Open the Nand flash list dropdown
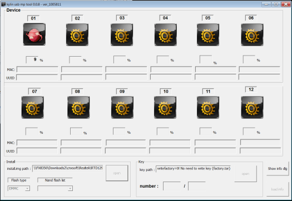This screenshot has height=201, width=292. tap(55, 188)
